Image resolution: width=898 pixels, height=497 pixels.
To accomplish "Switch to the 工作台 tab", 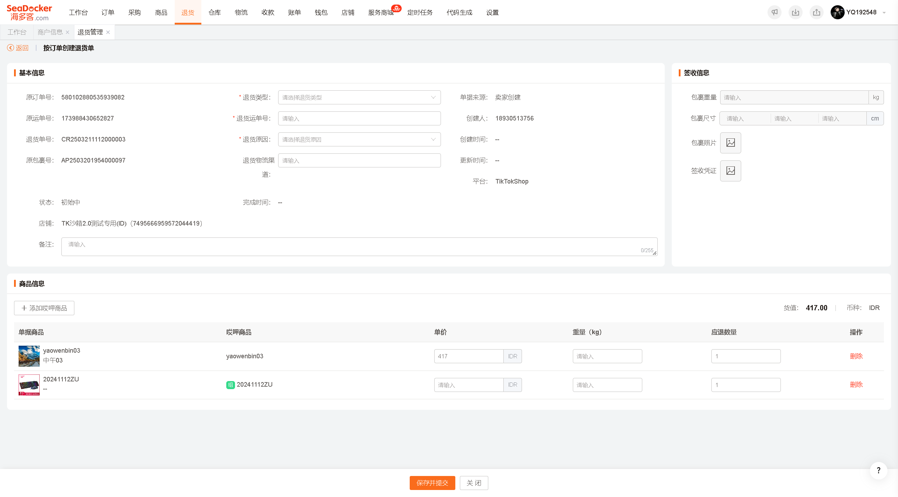I will [x=17, y=32].
